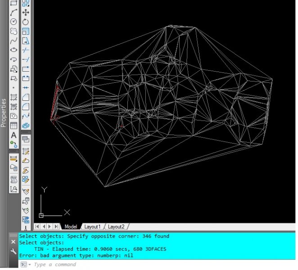Click the next layout tab arrow
The image size is (298, 270).
click(50, 226)
